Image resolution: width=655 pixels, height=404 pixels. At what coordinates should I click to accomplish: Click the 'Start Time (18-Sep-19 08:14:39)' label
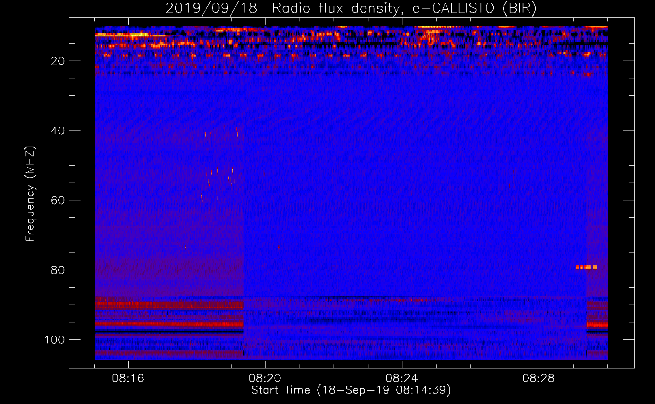(351, 390)
